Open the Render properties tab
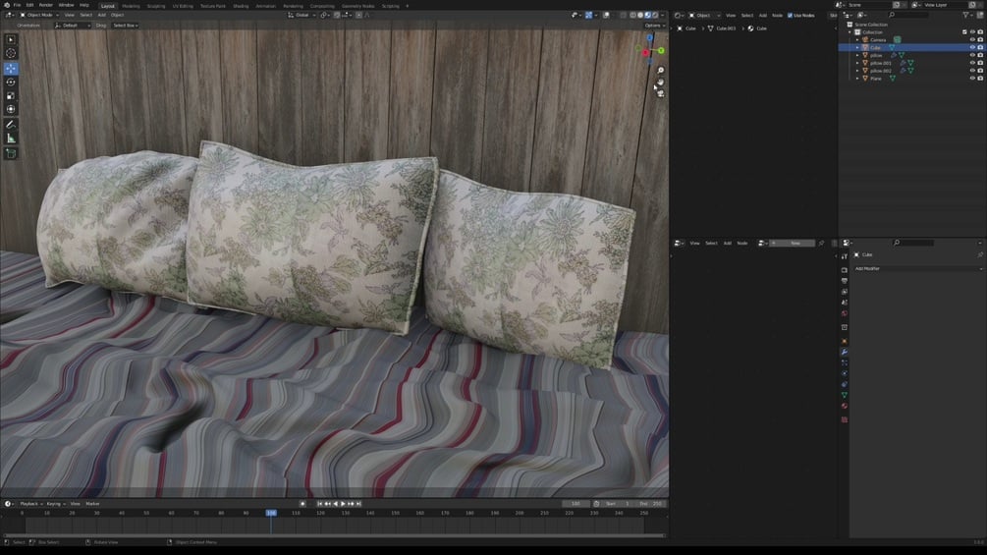 [845, 270]
